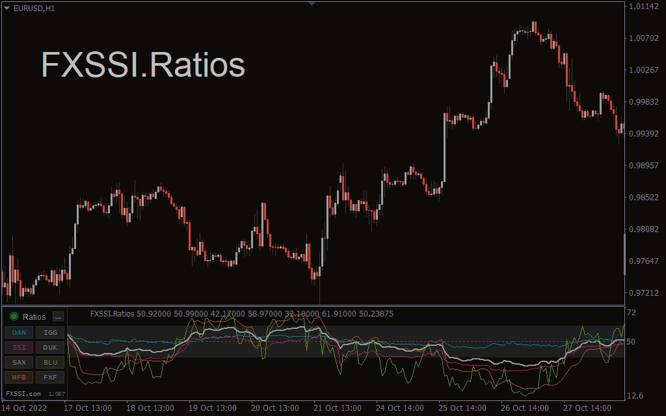Toggle the IGG broker ratio line

pyautogui.click(x=50, y=332)
